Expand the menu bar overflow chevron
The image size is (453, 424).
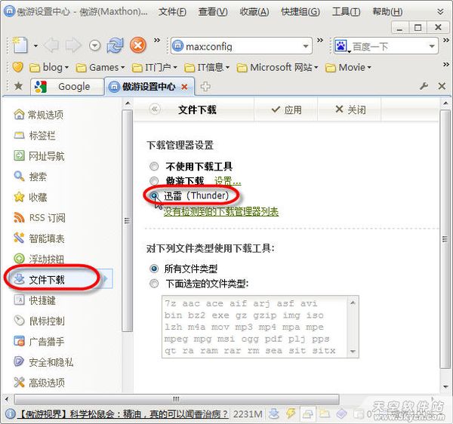click(x=440, y=11)
